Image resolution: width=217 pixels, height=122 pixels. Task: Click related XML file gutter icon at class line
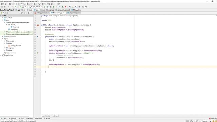pos(38,25)
